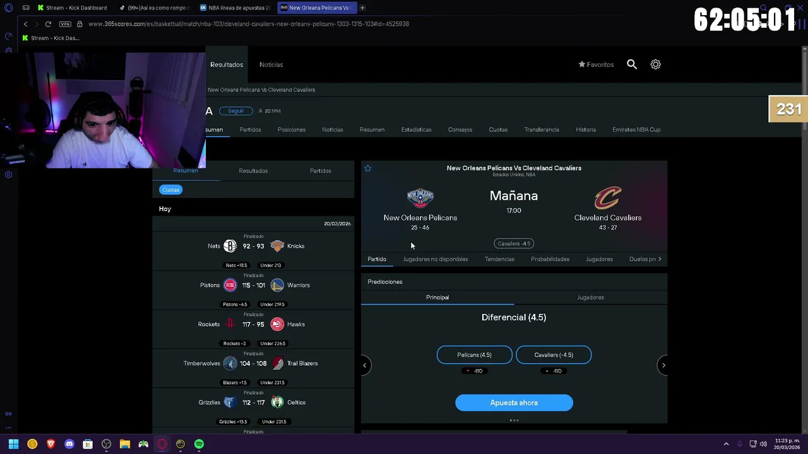
Task: Open the search magnifier in 365scores header
Action: [632, 64]
